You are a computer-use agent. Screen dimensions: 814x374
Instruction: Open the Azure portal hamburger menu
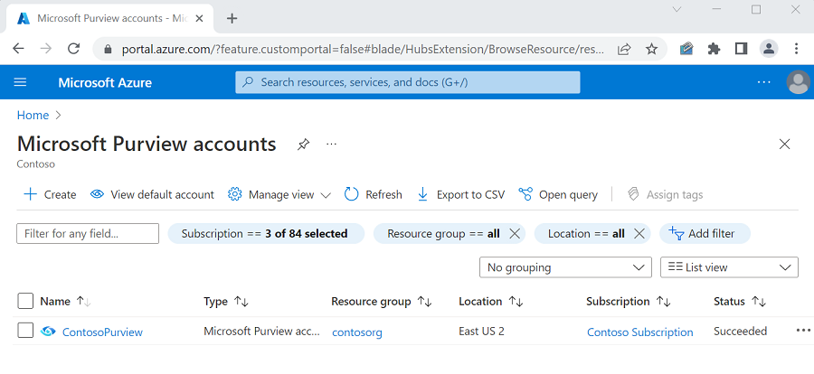[x=21, y=82]
